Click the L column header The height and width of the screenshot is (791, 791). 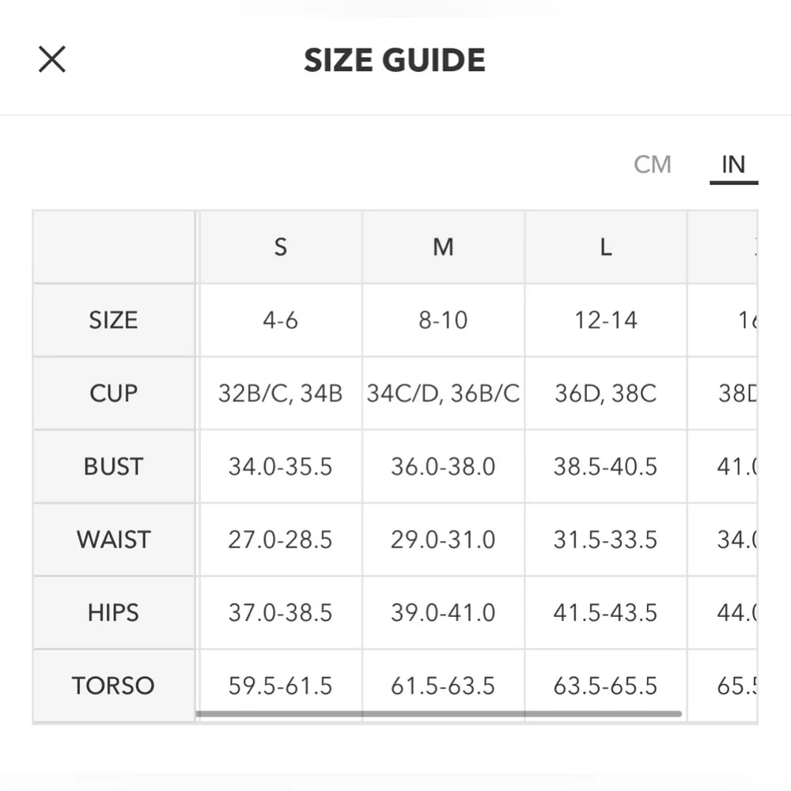point(605,247)
